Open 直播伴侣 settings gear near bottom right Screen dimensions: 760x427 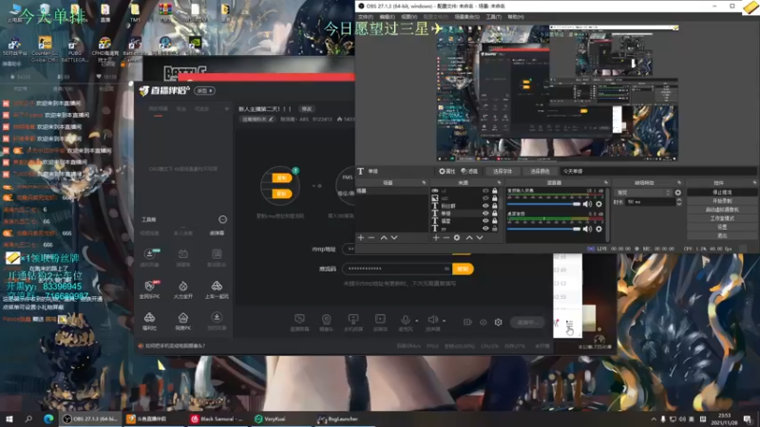pos(498,322)
